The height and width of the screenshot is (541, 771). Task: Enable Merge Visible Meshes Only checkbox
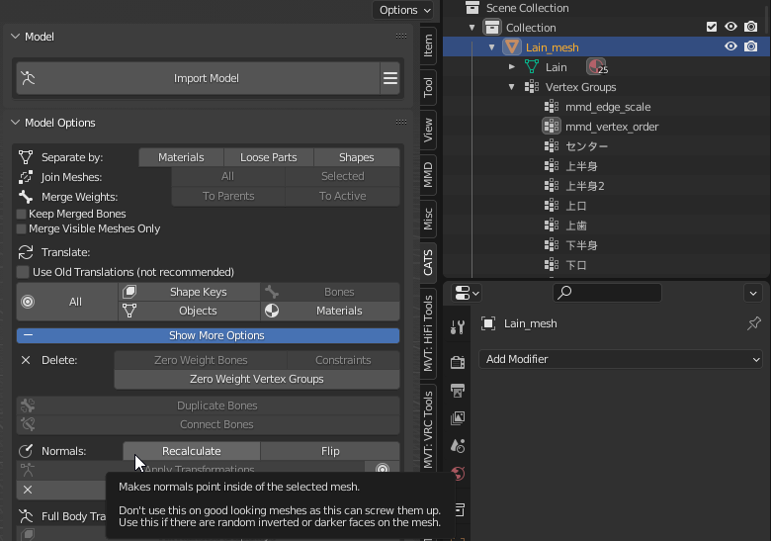[22, 228]
